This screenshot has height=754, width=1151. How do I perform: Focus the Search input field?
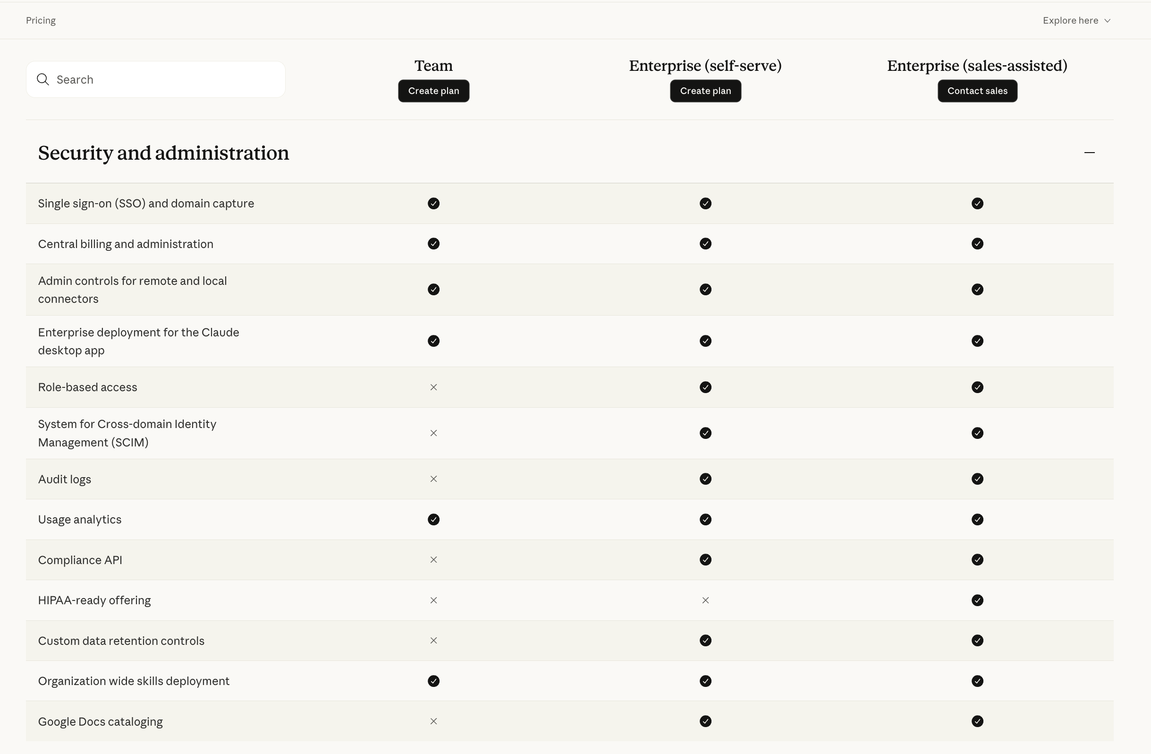click(164, 79)
